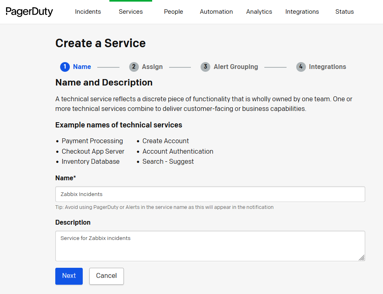383x294 pixels.
Task: Open the Analytics menu
Action: [x=259, y=12]
